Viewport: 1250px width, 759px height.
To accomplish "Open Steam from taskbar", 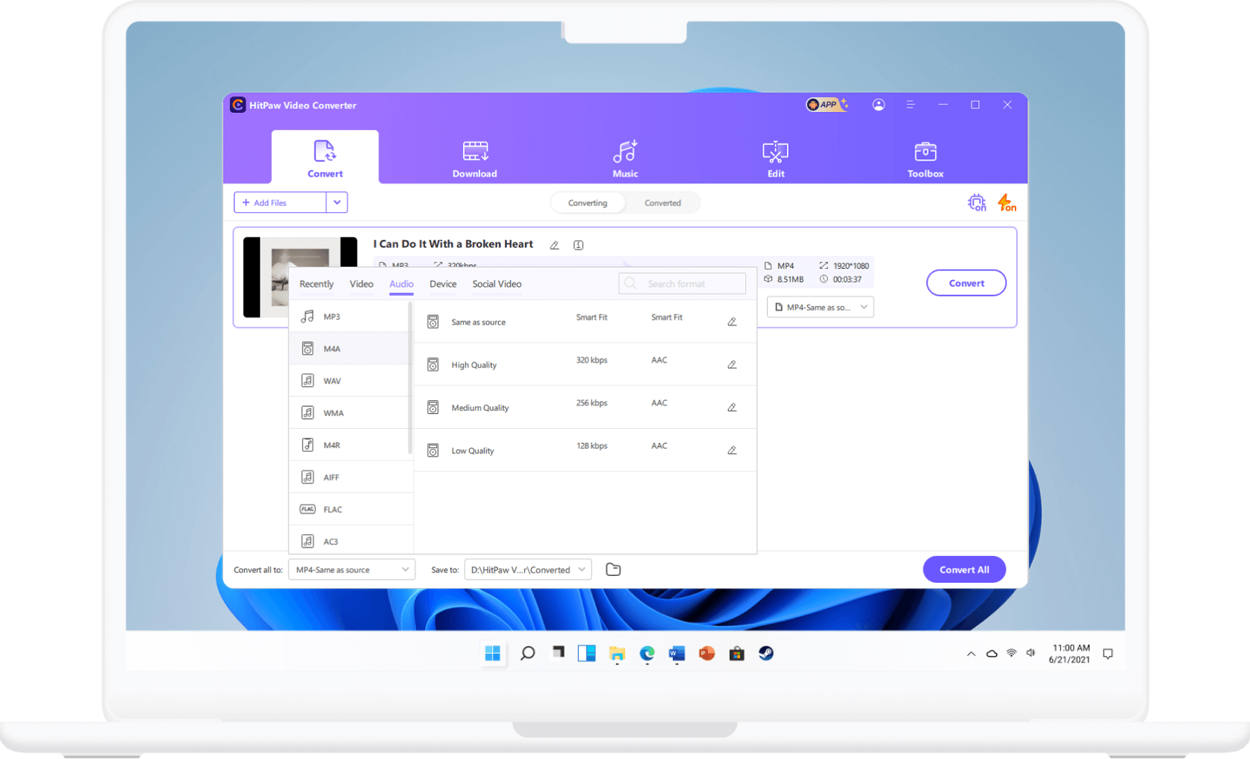I will (766, 654).
